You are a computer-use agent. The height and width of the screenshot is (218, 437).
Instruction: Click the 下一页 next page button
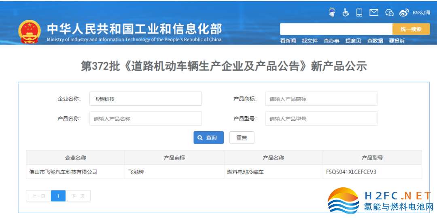pyautogui.click(x=78, y=196)
